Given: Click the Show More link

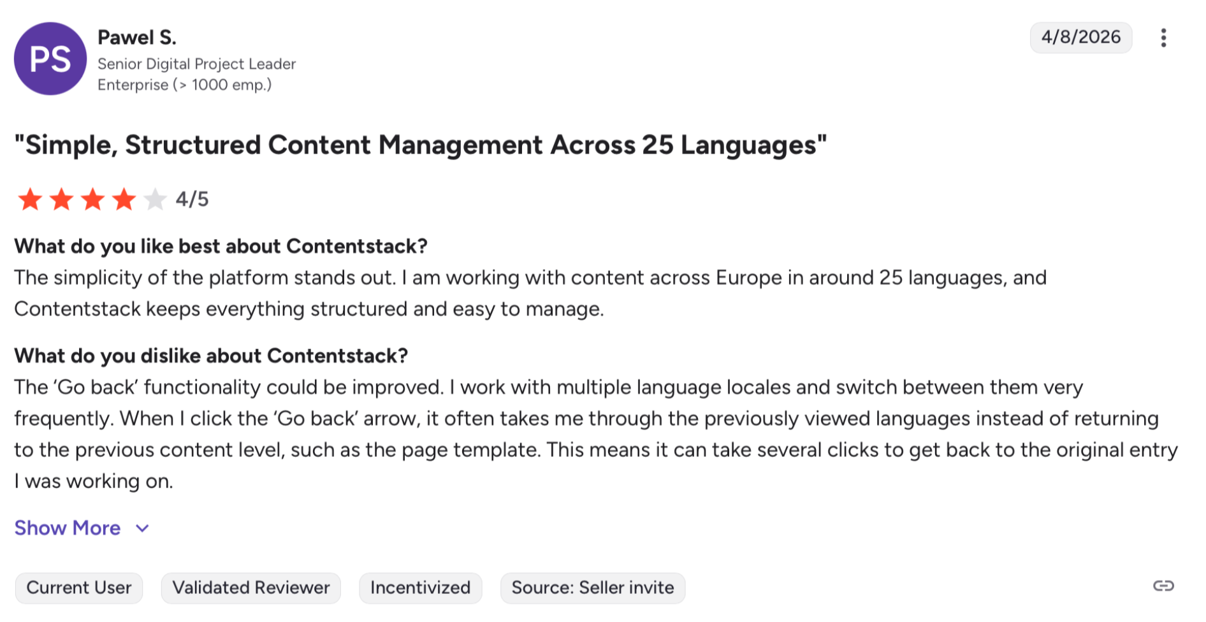Looking at the screenshot, I should 68,528.
